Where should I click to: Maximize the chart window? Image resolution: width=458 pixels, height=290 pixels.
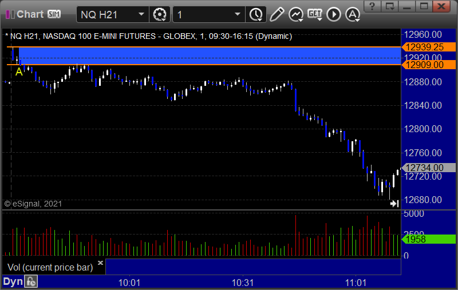coord(424,6)
